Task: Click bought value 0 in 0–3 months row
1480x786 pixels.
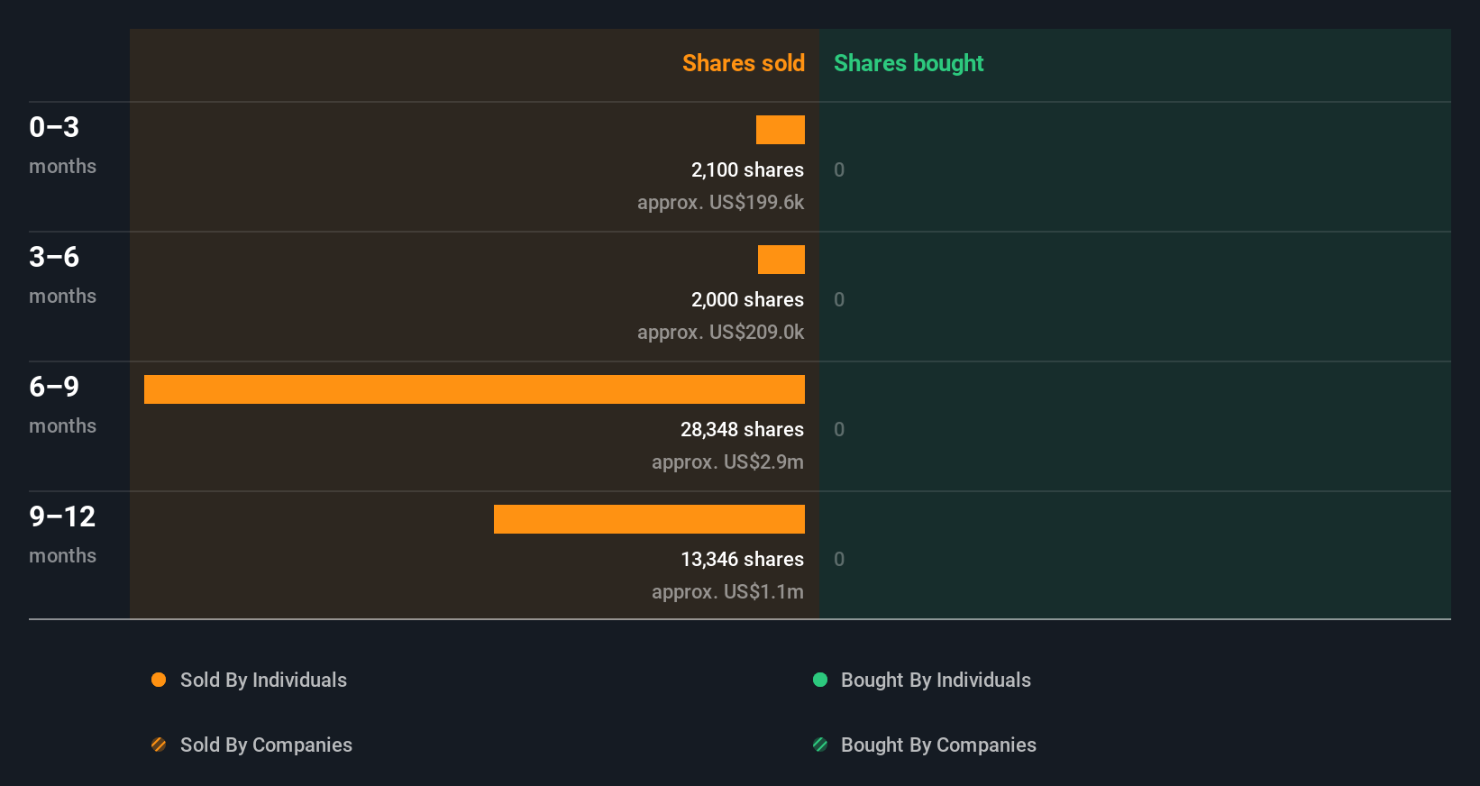Action: [839, 170]
